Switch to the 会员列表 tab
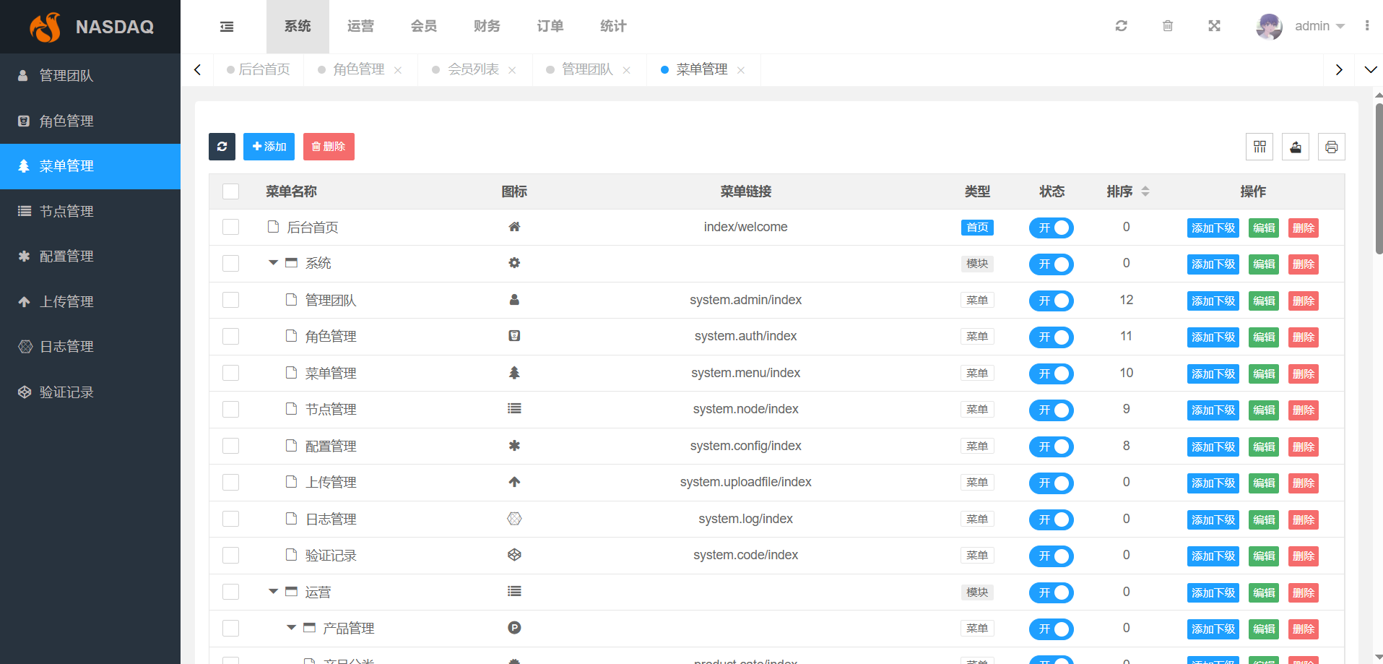 (x=473, y=69)
